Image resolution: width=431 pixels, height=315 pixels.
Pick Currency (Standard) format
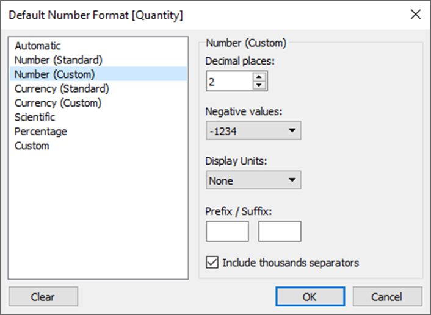pyautogui.click(x=62, y=88)
